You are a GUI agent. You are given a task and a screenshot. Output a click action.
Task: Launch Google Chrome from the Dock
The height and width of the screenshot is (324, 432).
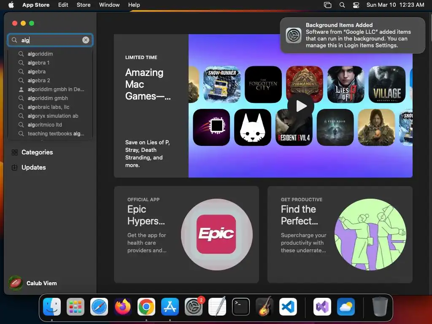[x=146, y=307]
